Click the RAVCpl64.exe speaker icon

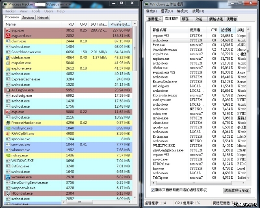[x=8, y=134]
